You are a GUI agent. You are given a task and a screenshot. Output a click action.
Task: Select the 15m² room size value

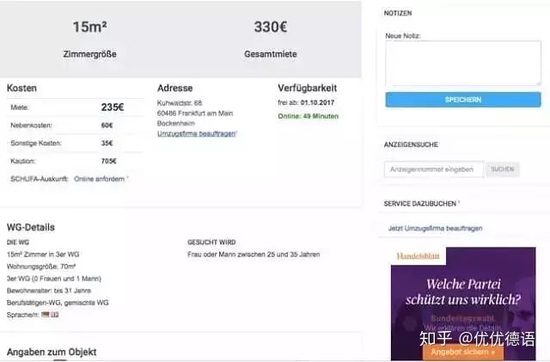coord(89,27)
